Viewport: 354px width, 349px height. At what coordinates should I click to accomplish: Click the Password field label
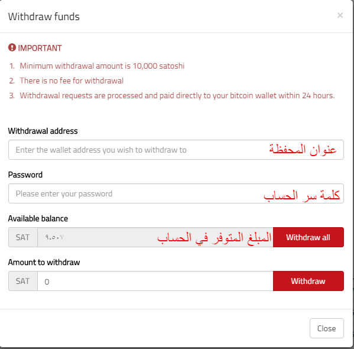[x=25, y=174]
